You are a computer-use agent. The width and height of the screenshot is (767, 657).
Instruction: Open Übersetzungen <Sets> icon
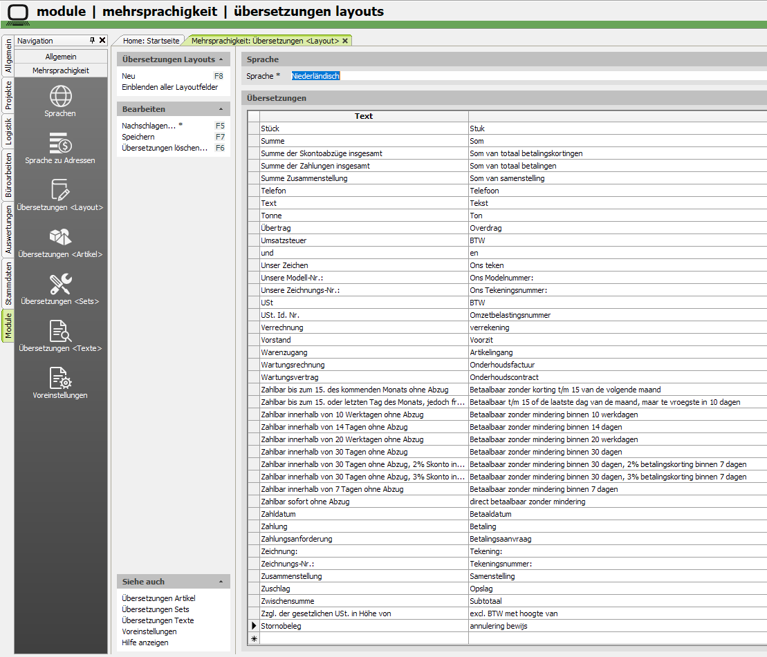tap(61, 284)
